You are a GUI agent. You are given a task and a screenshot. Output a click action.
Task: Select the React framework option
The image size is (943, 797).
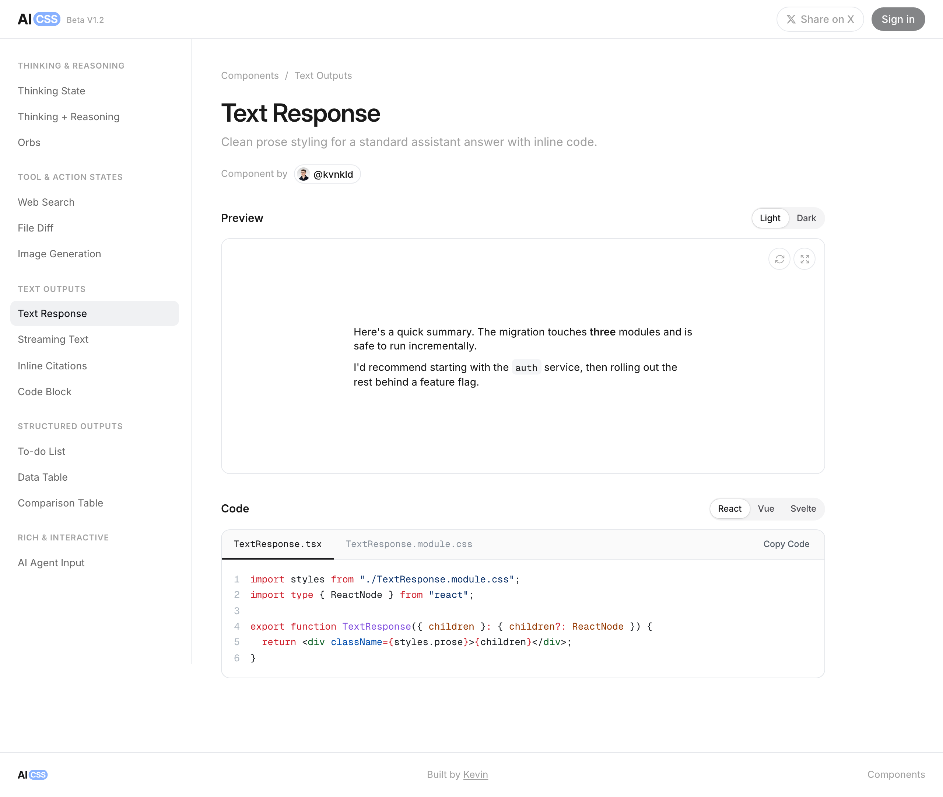click(729, 509)
